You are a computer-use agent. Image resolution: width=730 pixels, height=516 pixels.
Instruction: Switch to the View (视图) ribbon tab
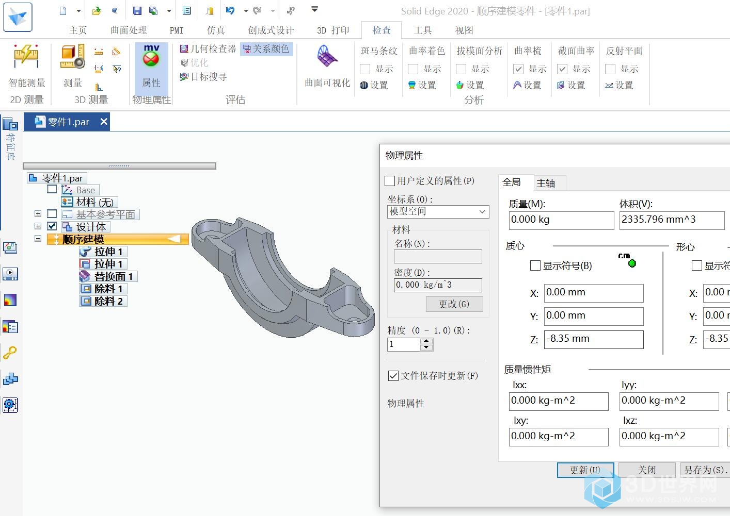pyautogui.click(x=464, y=30)
